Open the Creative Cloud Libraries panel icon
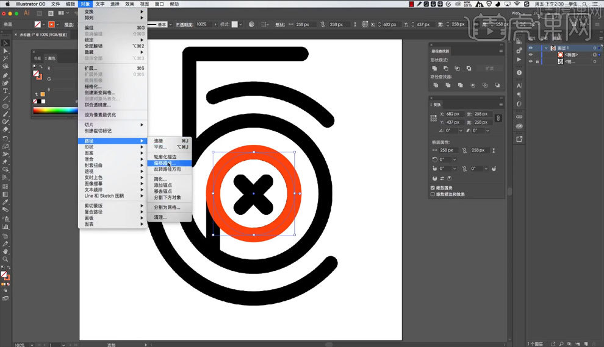Viewport: 604px width, 347px height. 519,126
